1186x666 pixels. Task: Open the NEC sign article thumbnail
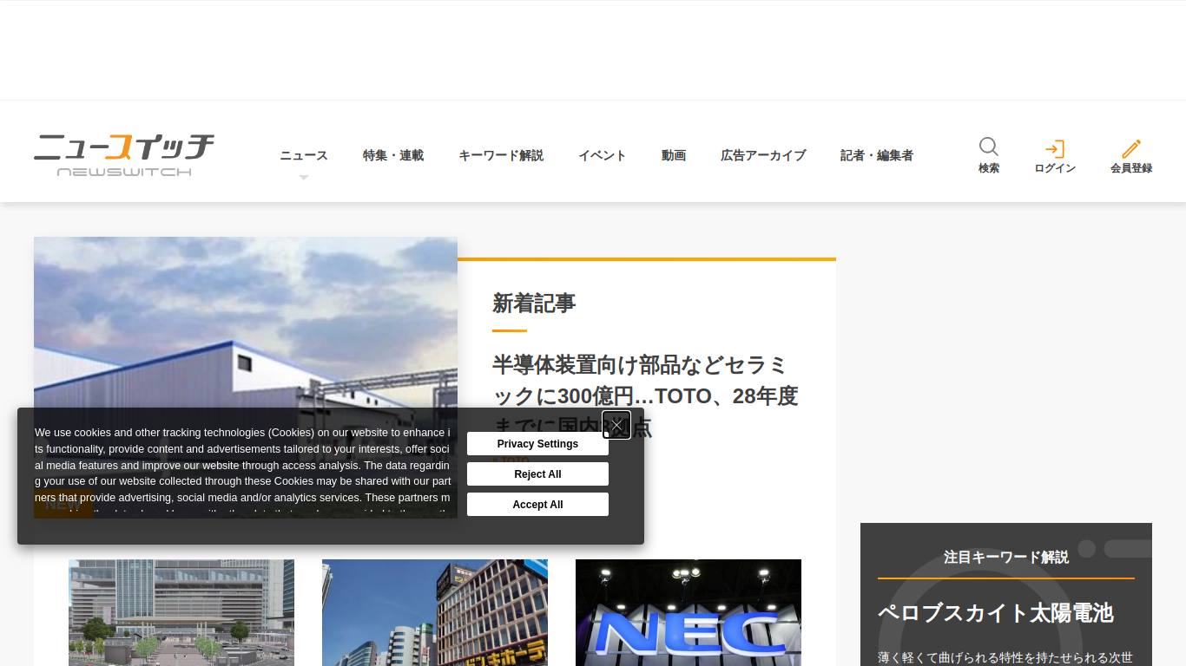(x=689, y=612)
